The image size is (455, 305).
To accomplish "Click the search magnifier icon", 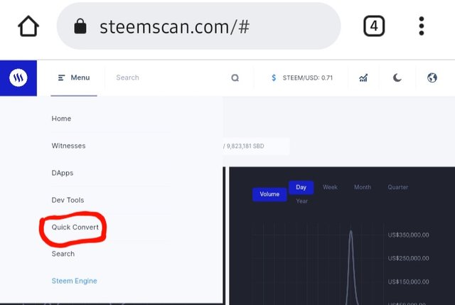I will click(x=235, y=78).
